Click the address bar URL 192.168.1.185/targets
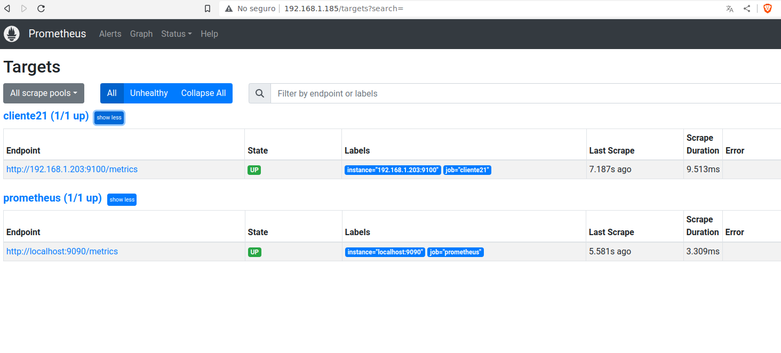Image resolution: width=781 pixels, height=353 pixels. (344, 9)
